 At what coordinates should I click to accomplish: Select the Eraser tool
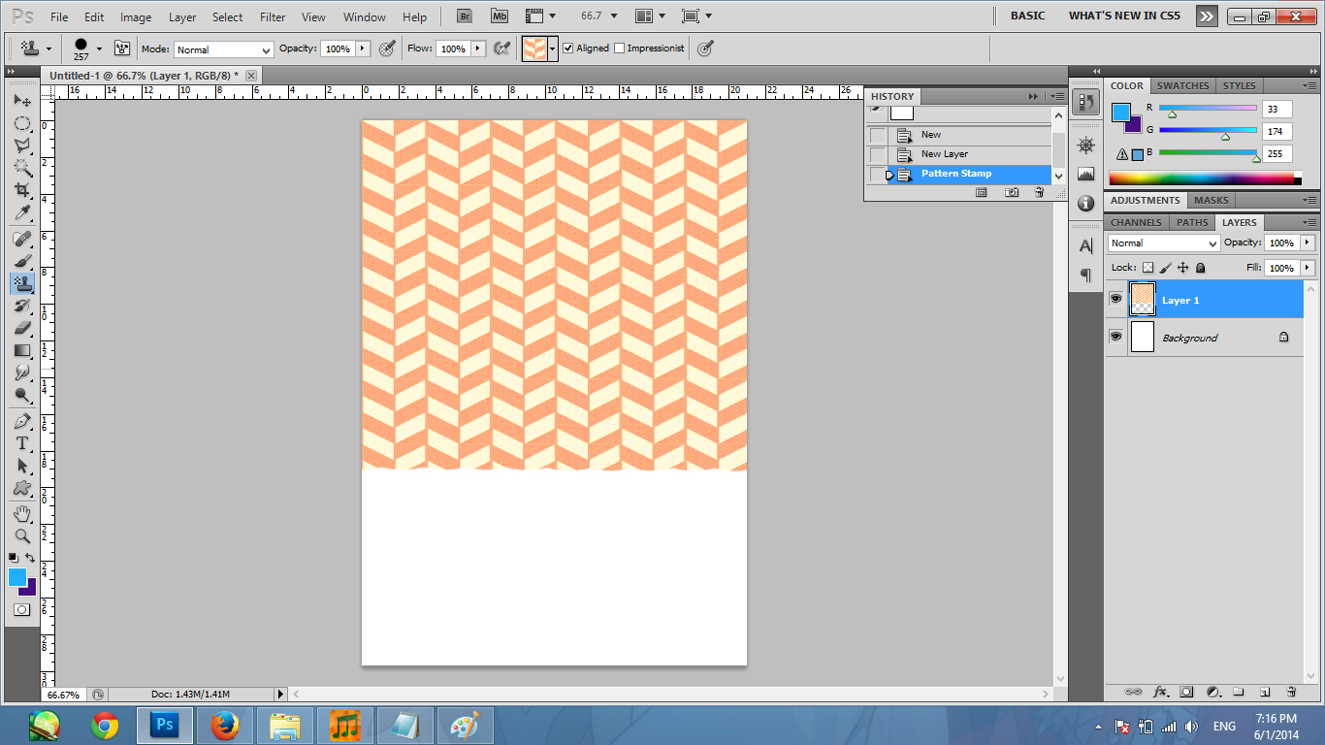tap(21, 328)
